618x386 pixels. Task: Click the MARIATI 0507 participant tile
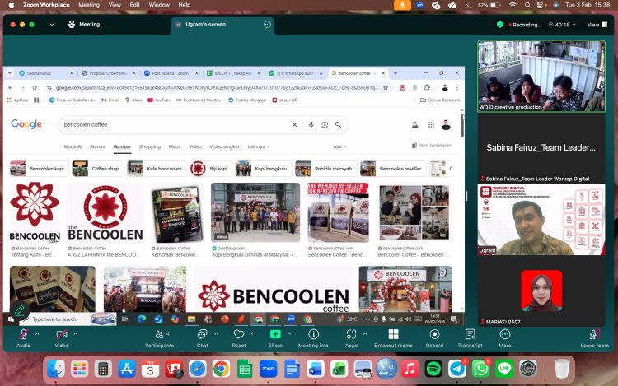pos(541,291)
